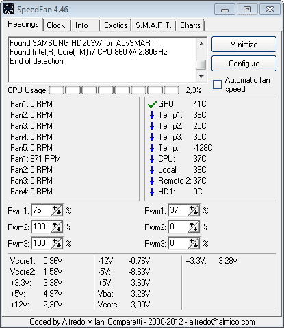284x328 pixels.
Task: Click the blue down arrow beside Temp1
Action: tap(152, 115)
